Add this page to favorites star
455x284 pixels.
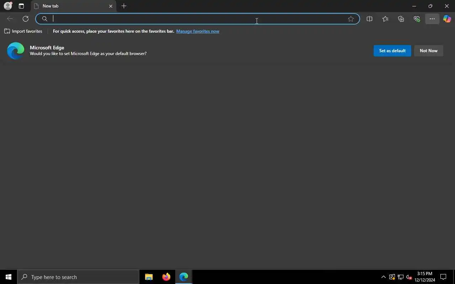[x=351, y=19]
